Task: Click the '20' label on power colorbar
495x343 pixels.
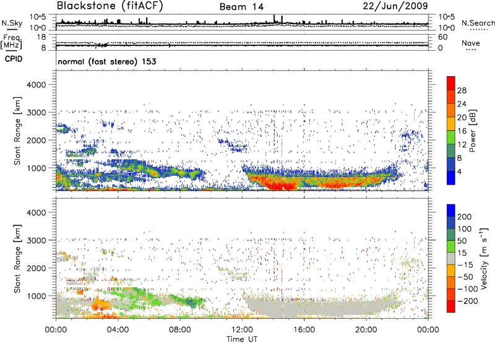Action: point(462,118)
